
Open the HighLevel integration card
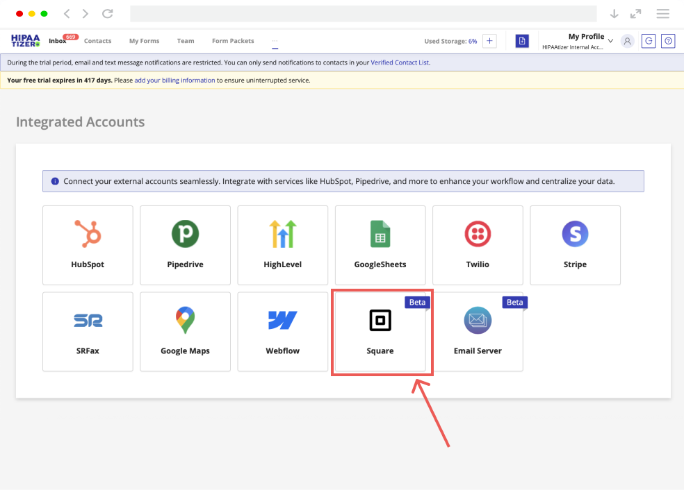pyautogui.click(x=283, y=245)
